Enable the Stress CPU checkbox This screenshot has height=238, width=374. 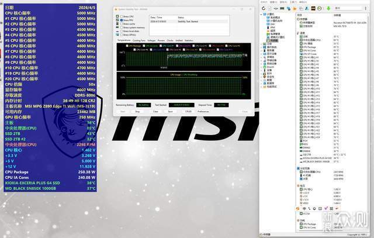122,16
